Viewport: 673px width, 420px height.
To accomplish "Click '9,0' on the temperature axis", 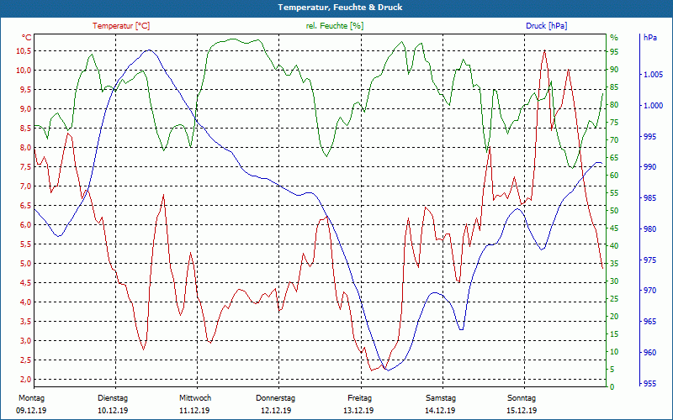I will pos(25,109).
